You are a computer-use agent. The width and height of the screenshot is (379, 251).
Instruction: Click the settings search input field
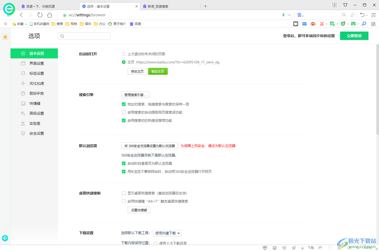(84, 36)
